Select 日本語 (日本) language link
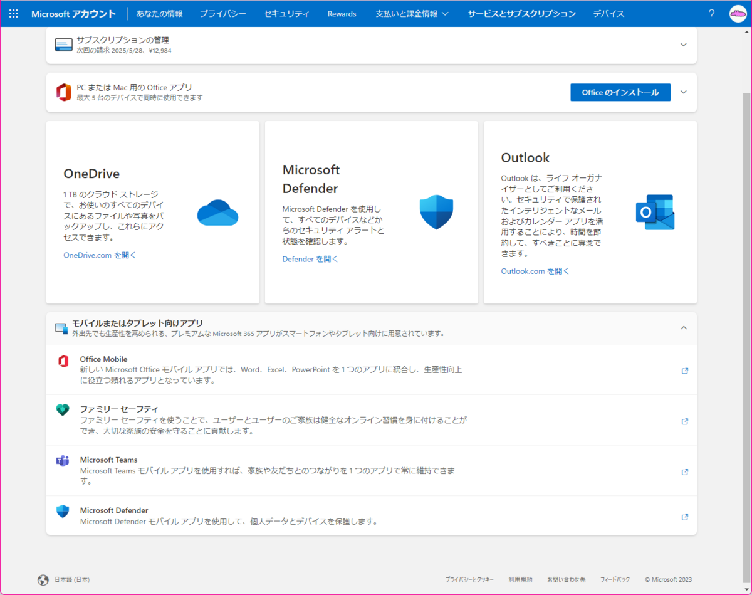Screen dimensions: 752x595 click(72, 580)
